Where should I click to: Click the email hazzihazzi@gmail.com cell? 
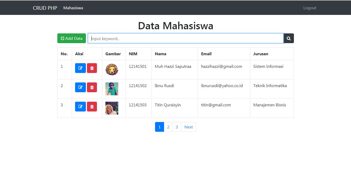[221, 67]
